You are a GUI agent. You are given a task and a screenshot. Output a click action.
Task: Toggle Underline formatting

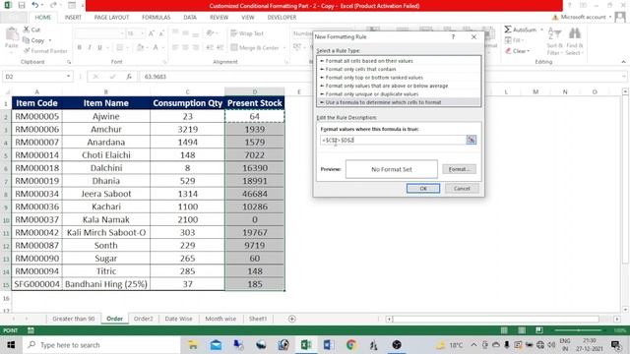[x=99, y=47]
